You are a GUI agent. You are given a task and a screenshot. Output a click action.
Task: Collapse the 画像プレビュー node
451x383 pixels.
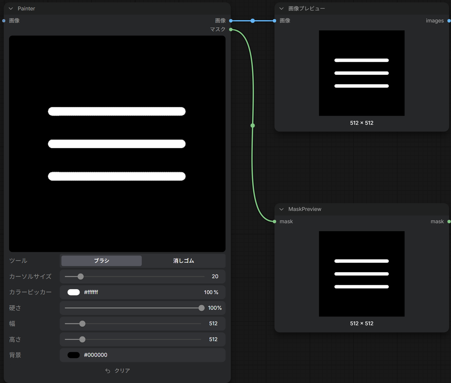[281, 9]
